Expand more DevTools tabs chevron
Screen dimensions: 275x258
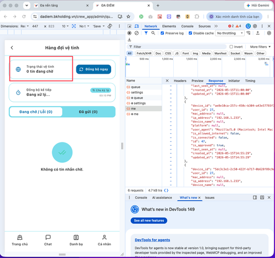[x=216, y=26]
